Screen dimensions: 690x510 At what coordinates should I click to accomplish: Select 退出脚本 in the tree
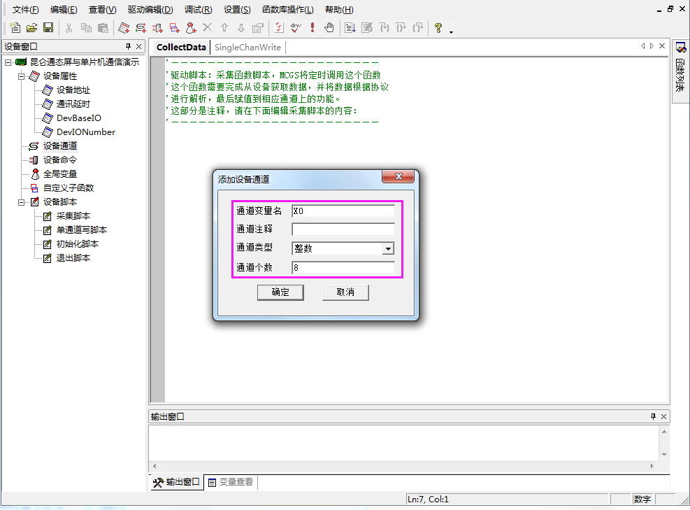pyautogui.click(x=73, y=258)
